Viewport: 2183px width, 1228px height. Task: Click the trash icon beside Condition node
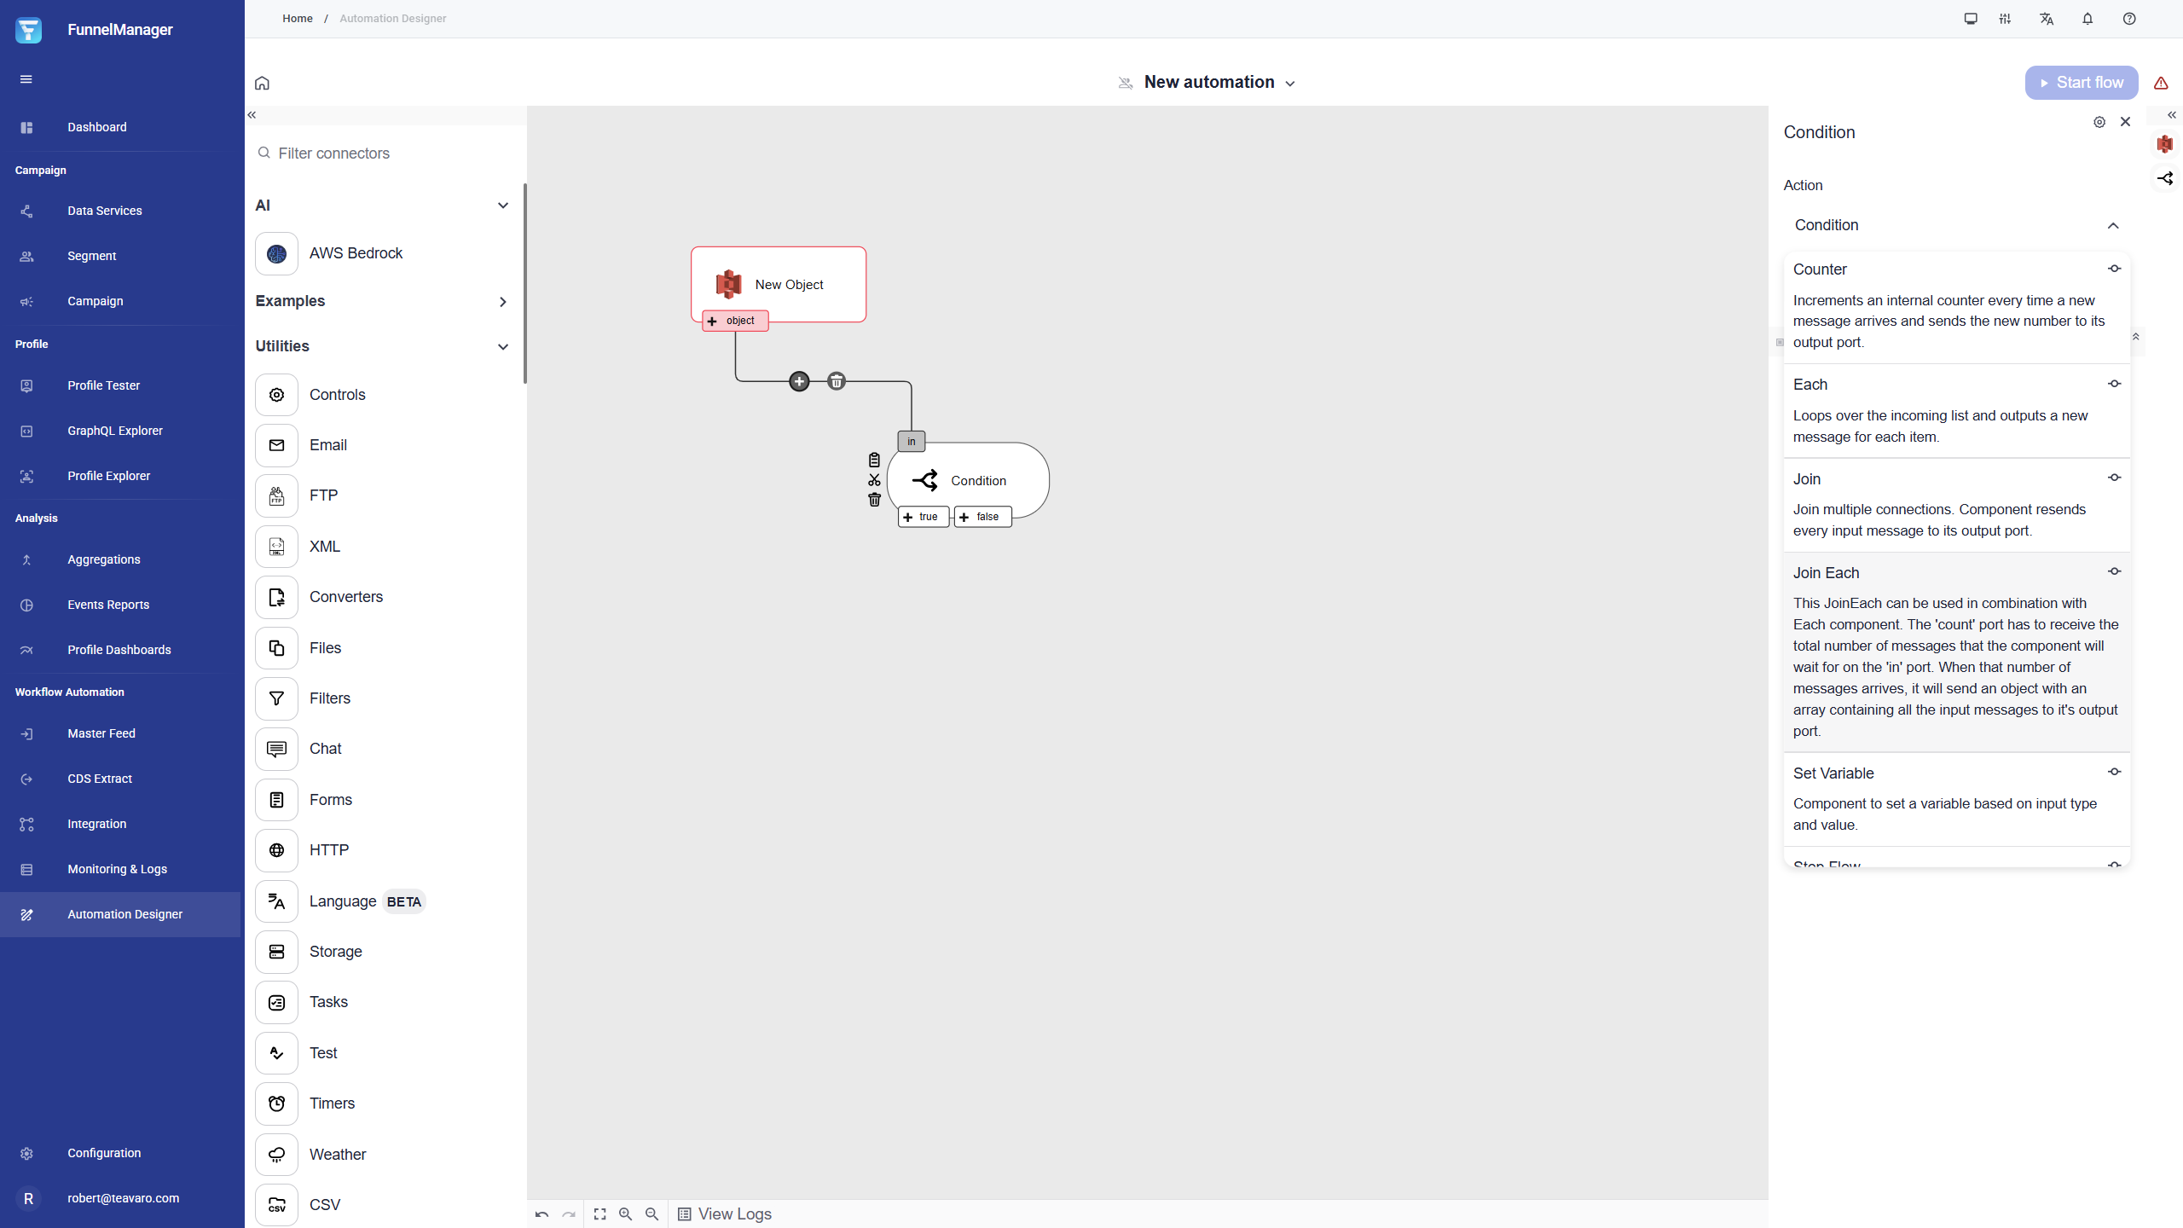pyautogui.click(x=874, y=500)
